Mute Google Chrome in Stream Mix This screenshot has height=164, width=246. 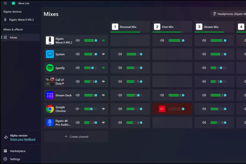point(204,109)
